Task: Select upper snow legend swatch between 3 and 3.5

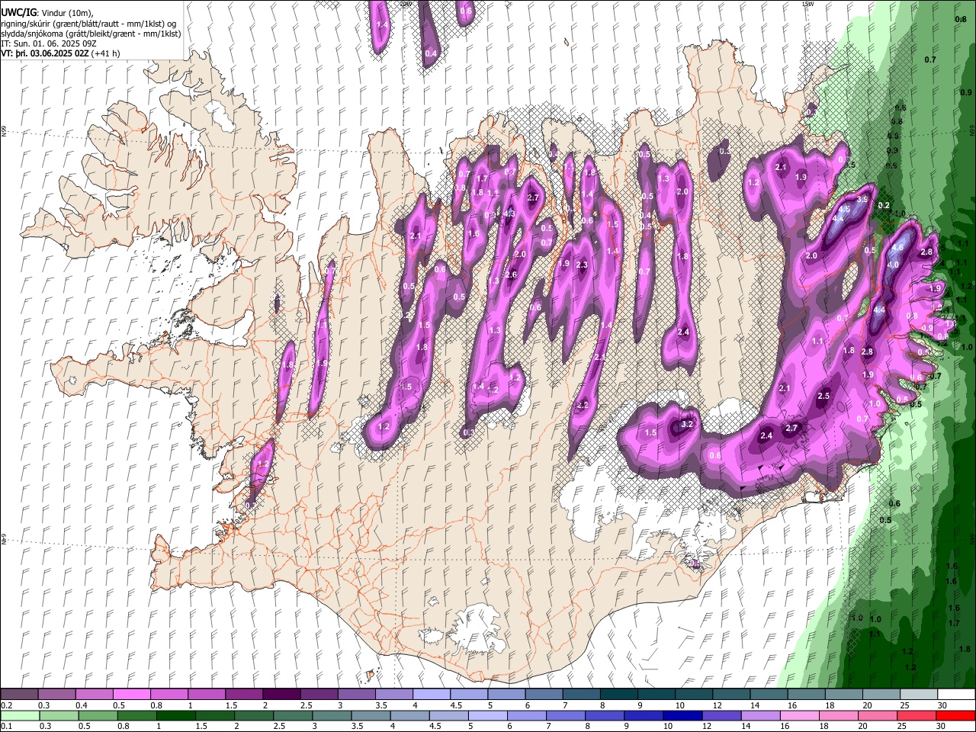Action: point(357,694)
